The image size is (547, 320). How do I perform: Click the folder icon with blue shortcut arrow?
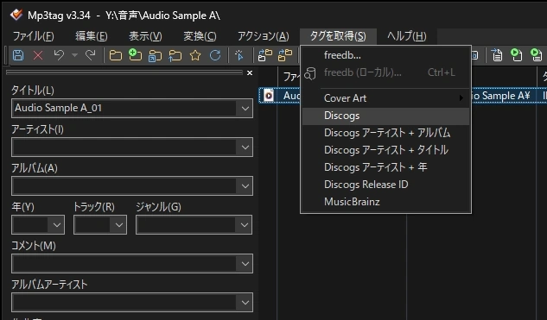click(155, 56)
